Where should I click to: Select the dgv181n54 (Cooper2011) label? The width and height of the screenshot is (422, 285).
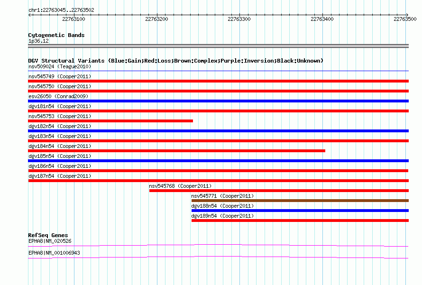(60, 106)
